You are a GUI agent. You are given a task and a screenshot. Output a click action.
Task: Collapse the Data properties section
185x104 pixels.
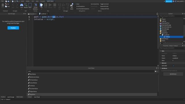160,51
